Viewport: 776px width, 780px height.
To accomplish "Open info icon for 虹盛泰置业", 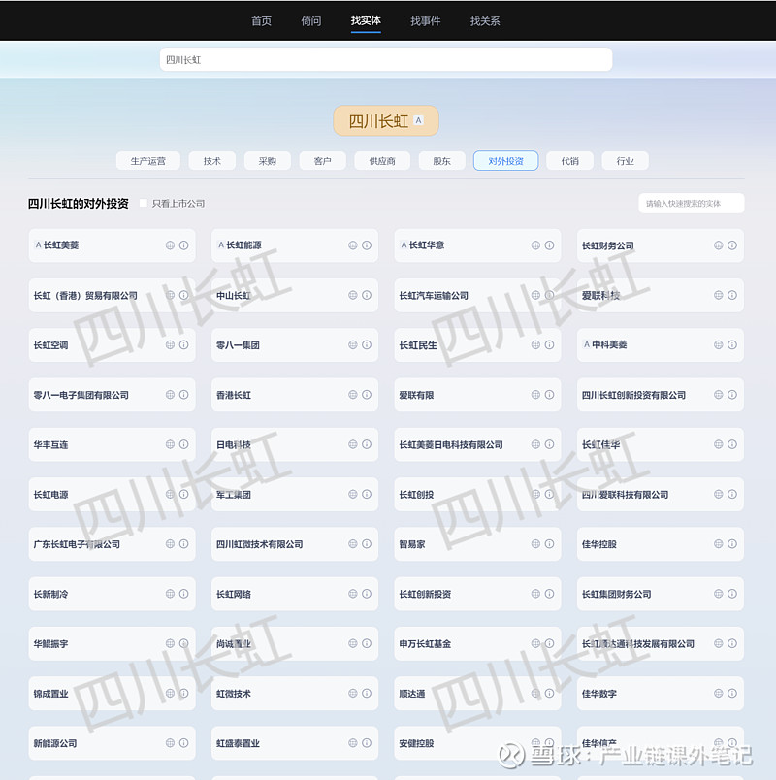I will (x=367, y=743).
